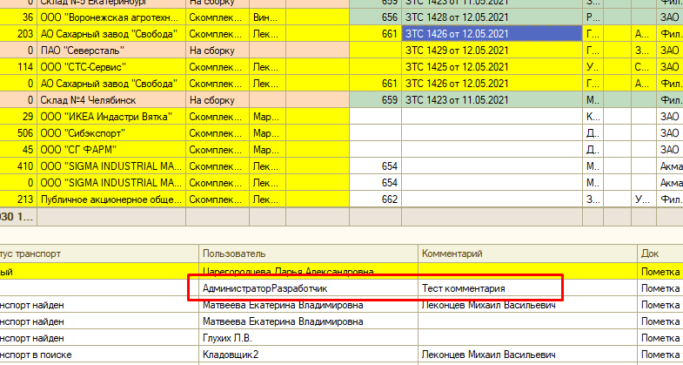The height and width of the screenshot is (365, 683).
Task: Select ООО "СТС-Сервис" customer cell
Action: coord(111,67)
